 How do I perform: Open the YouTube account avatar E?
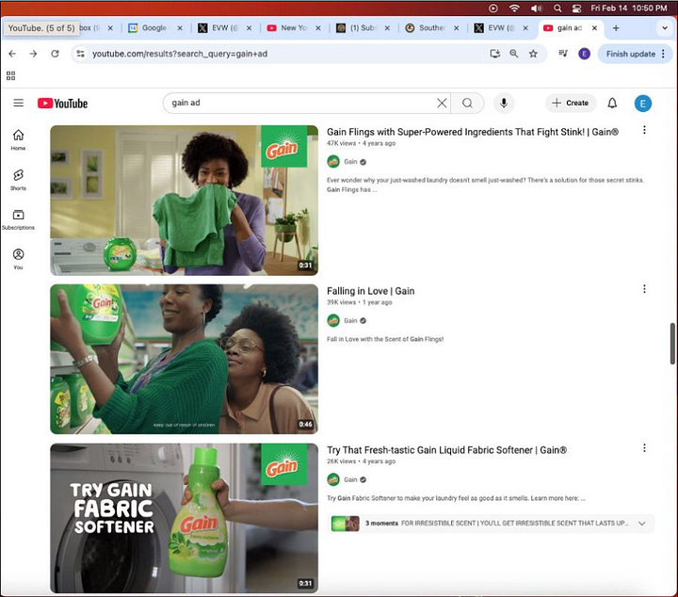point(642,104)
